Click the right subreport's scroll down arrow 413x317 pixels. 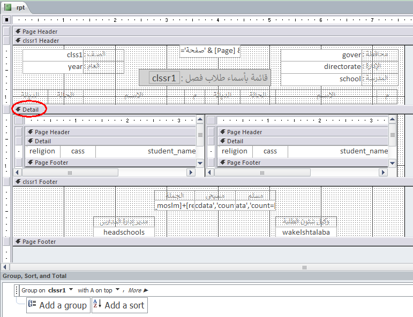392,163
